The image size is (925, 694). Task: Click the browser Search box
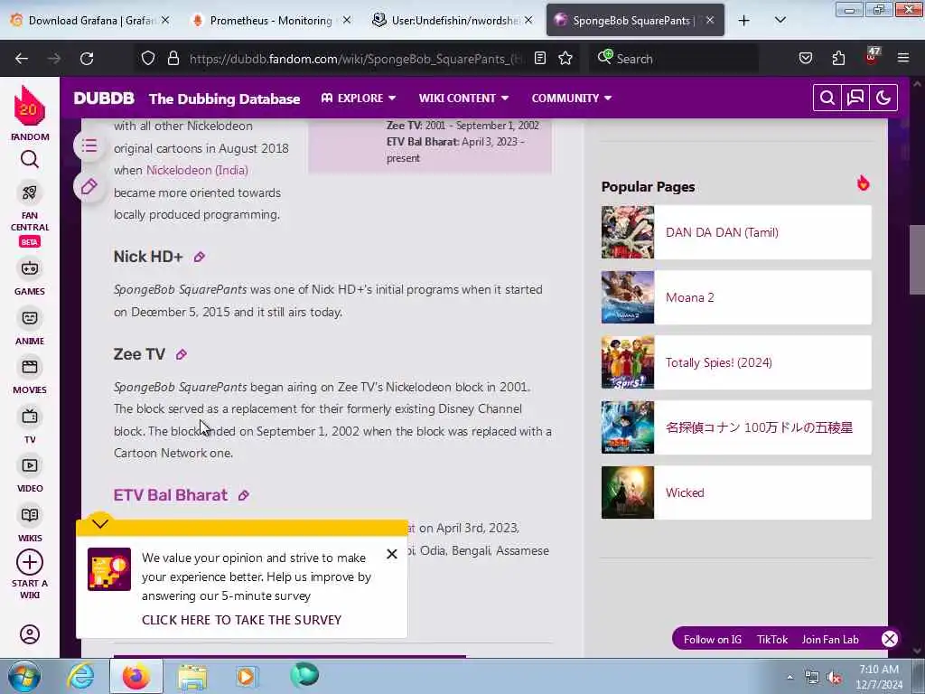(674, 59)
